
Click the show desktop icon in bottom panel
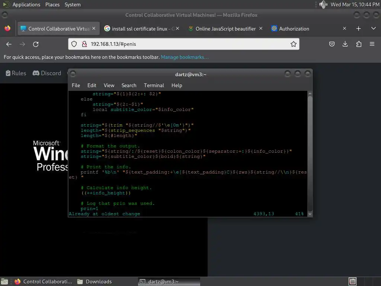pos(4,282)
